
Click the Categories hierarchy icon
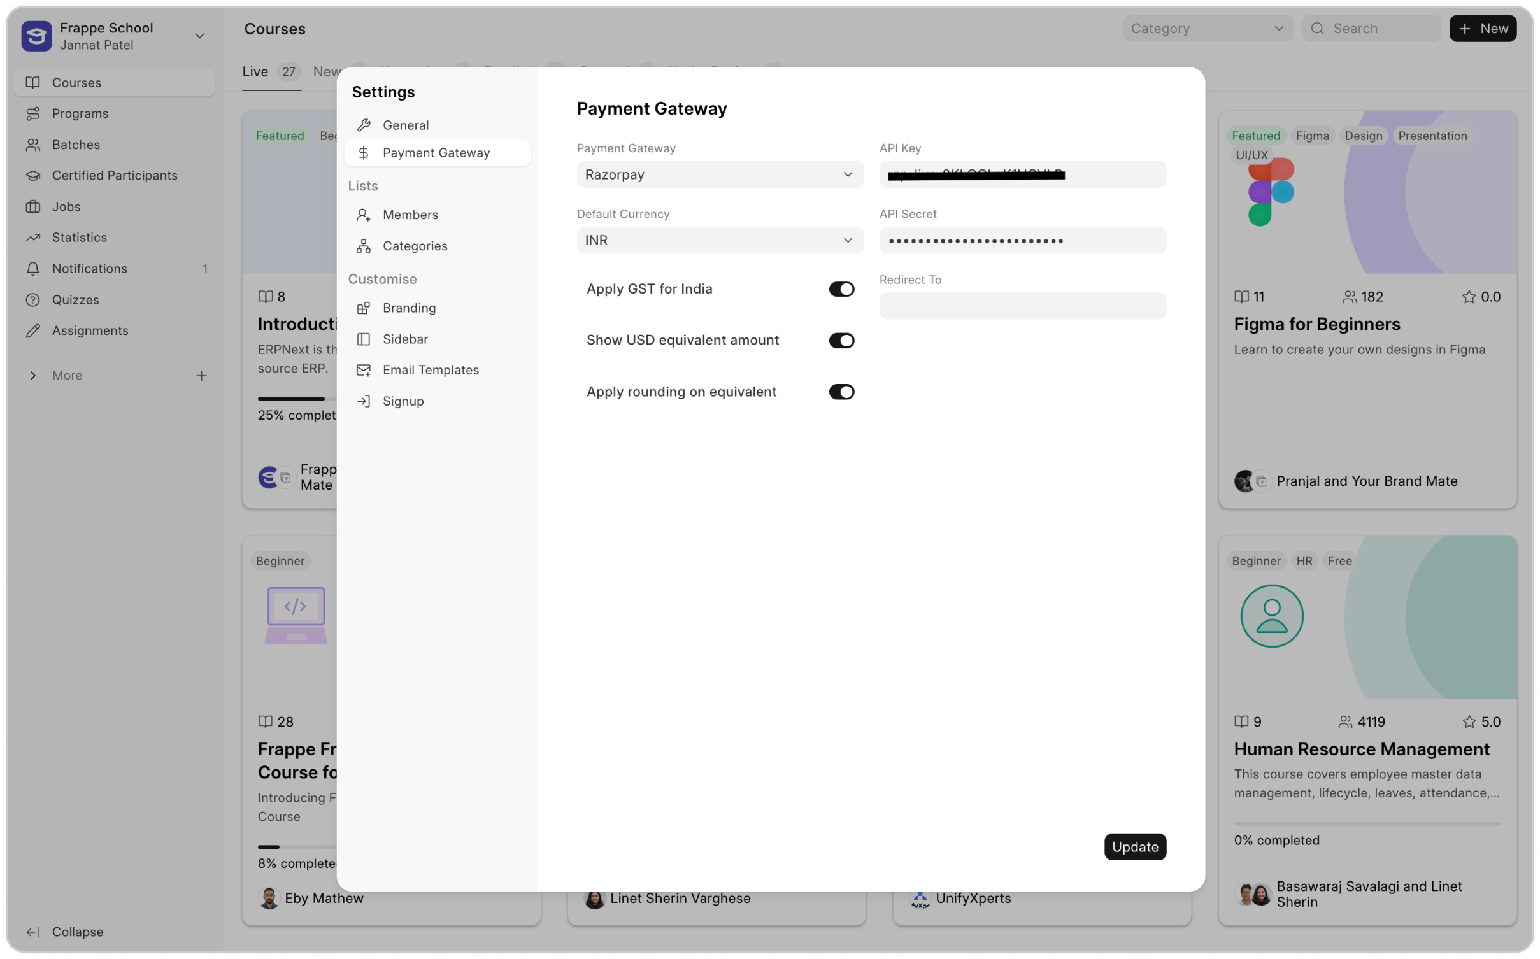pos(364,246)
